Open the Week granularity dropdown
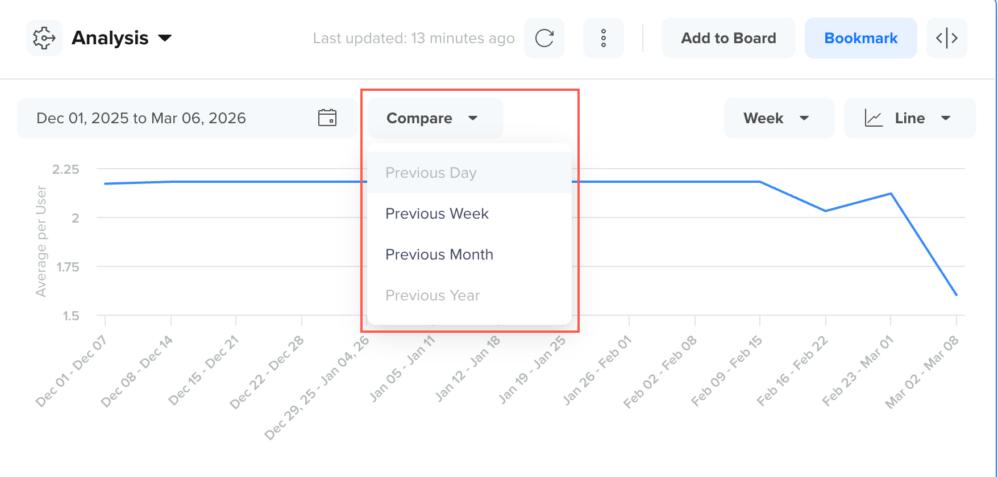The height and width of the screenshot is (477, 998). 778,118
